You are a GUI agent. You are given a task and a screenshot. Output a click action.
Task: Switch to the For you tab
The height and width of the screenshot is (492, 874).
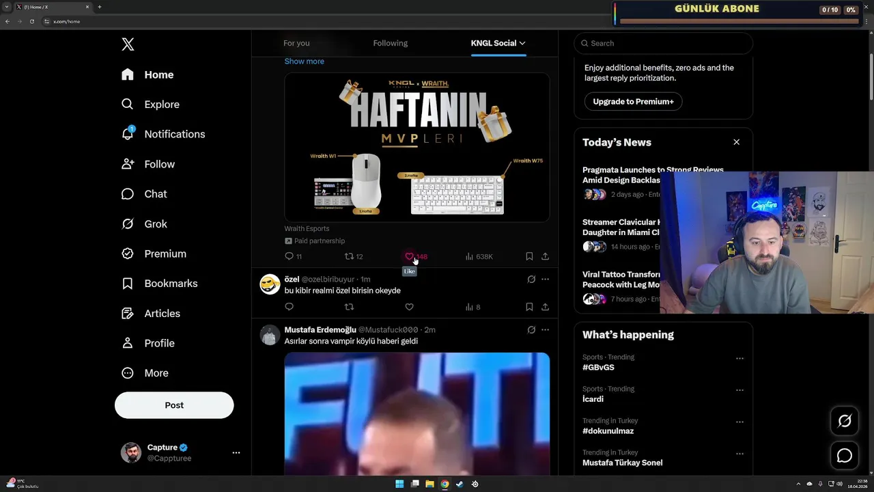point(296,43)
